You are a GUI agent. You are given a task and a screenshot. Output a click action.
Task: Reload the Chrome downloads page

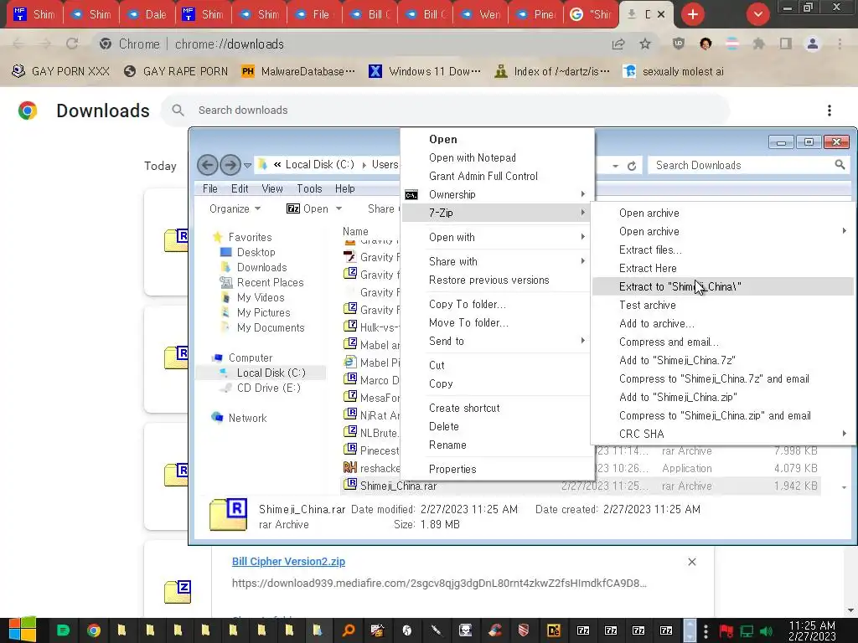(72, 44)
